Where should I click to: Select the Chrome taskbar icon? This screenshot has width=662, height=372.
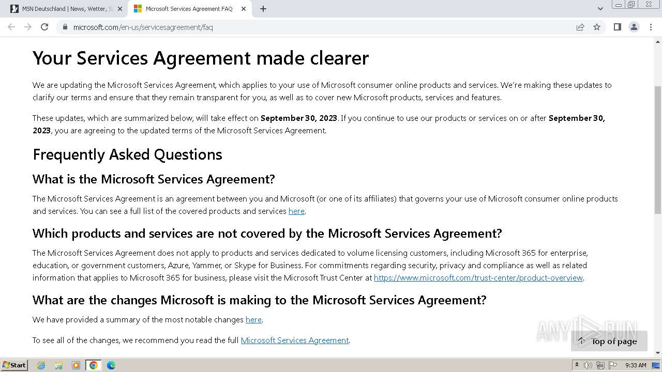[94, 365]
